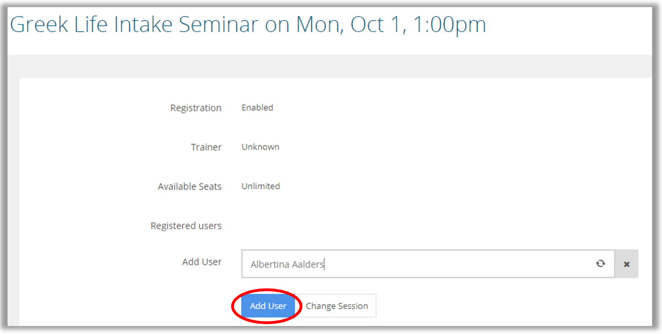Click the 1:00pm time in the heading
662x334 pixels.
pyautogui.click(x=449, y=25)
